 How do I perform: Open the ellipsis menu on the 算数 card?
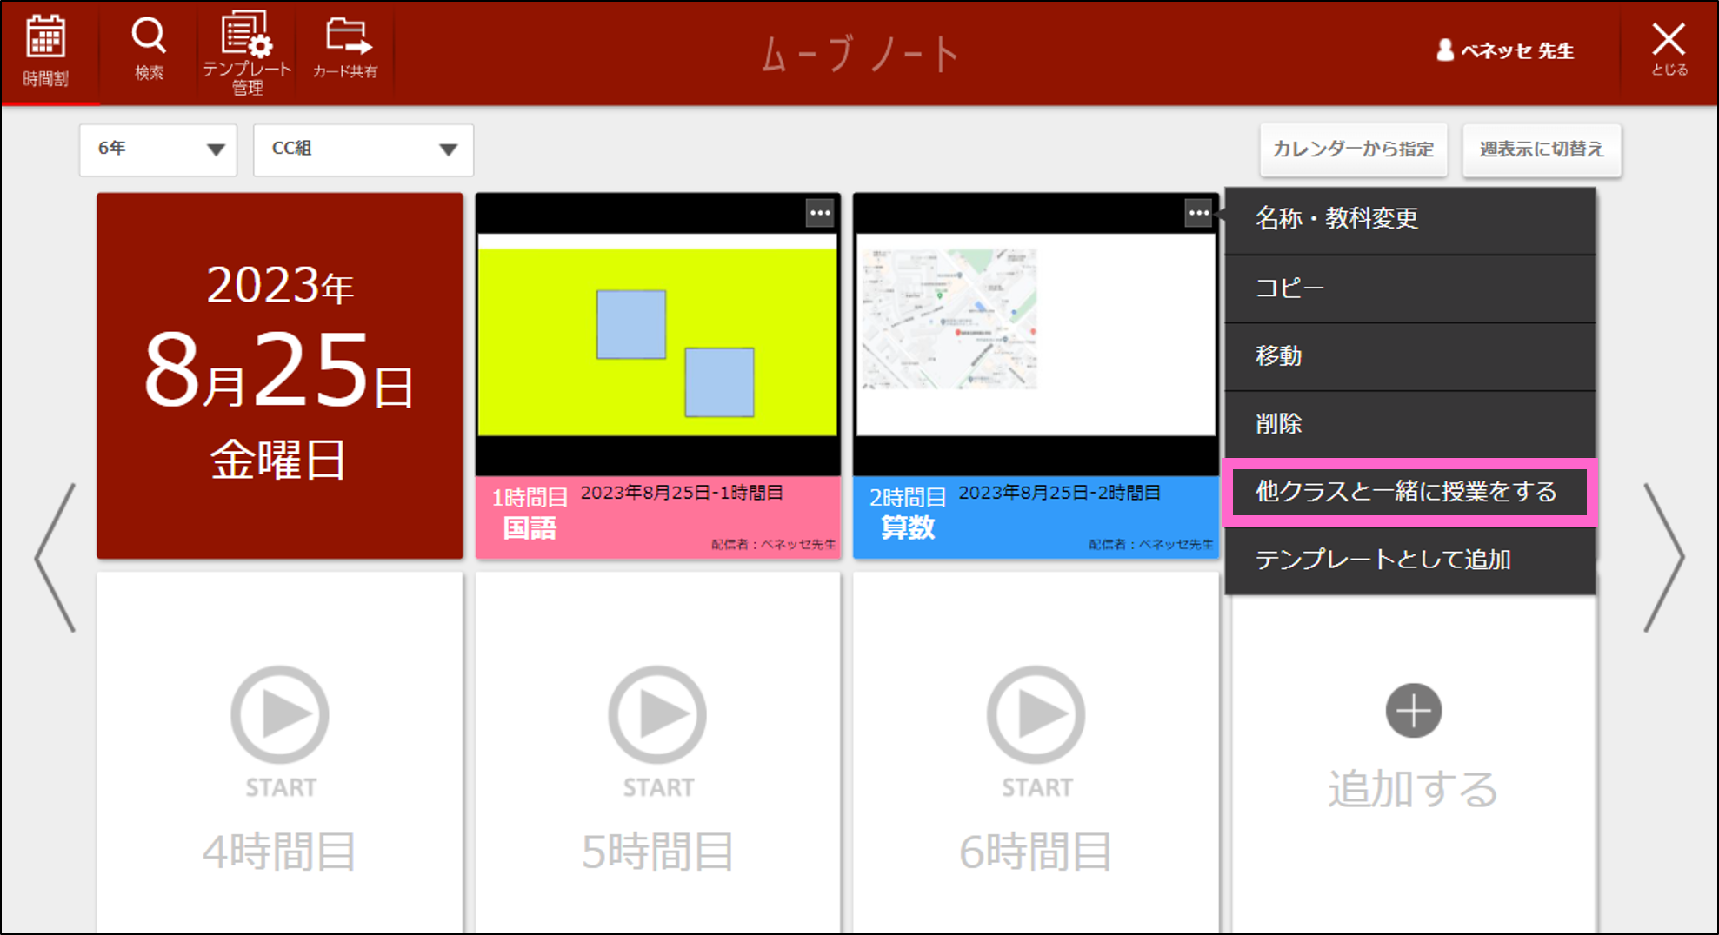pos(1198,213)
